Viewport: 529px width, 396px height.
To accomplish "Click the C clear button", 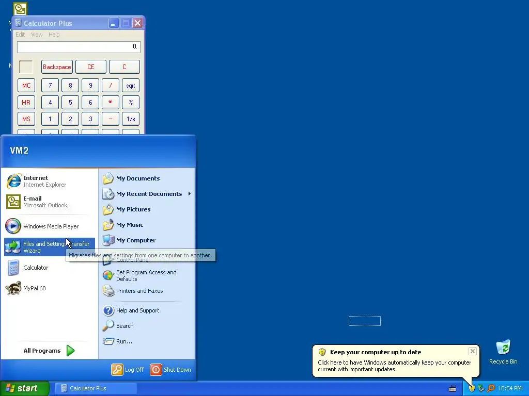I will click(124, 67).
